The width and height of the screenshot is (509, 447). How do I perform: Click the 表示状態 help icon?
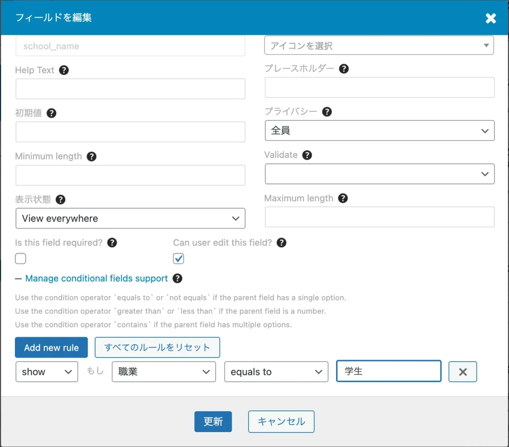click(60, 200)
